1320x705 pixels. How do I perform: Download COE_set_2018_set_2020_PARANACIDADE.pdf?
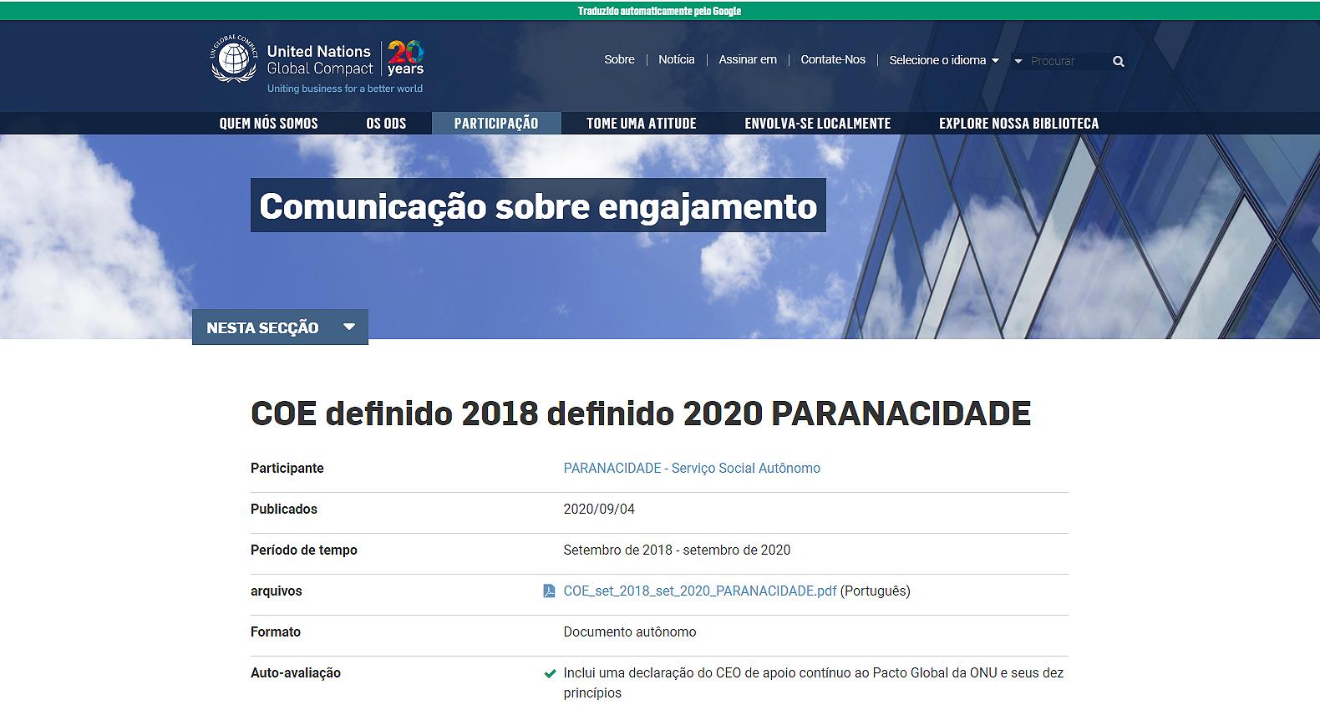click(699, 591)
